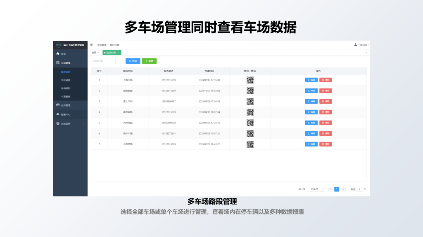Screen dimensions: 423x237
Task: Click the 系统设置 gear icon in sidebar
Action: click(58, 123)
